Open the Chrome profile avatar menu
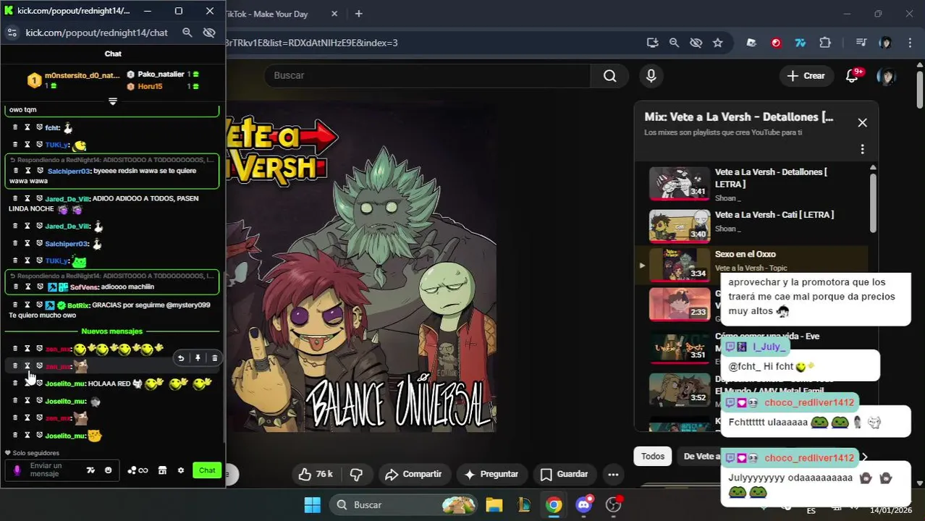 [x=885, y=43]
